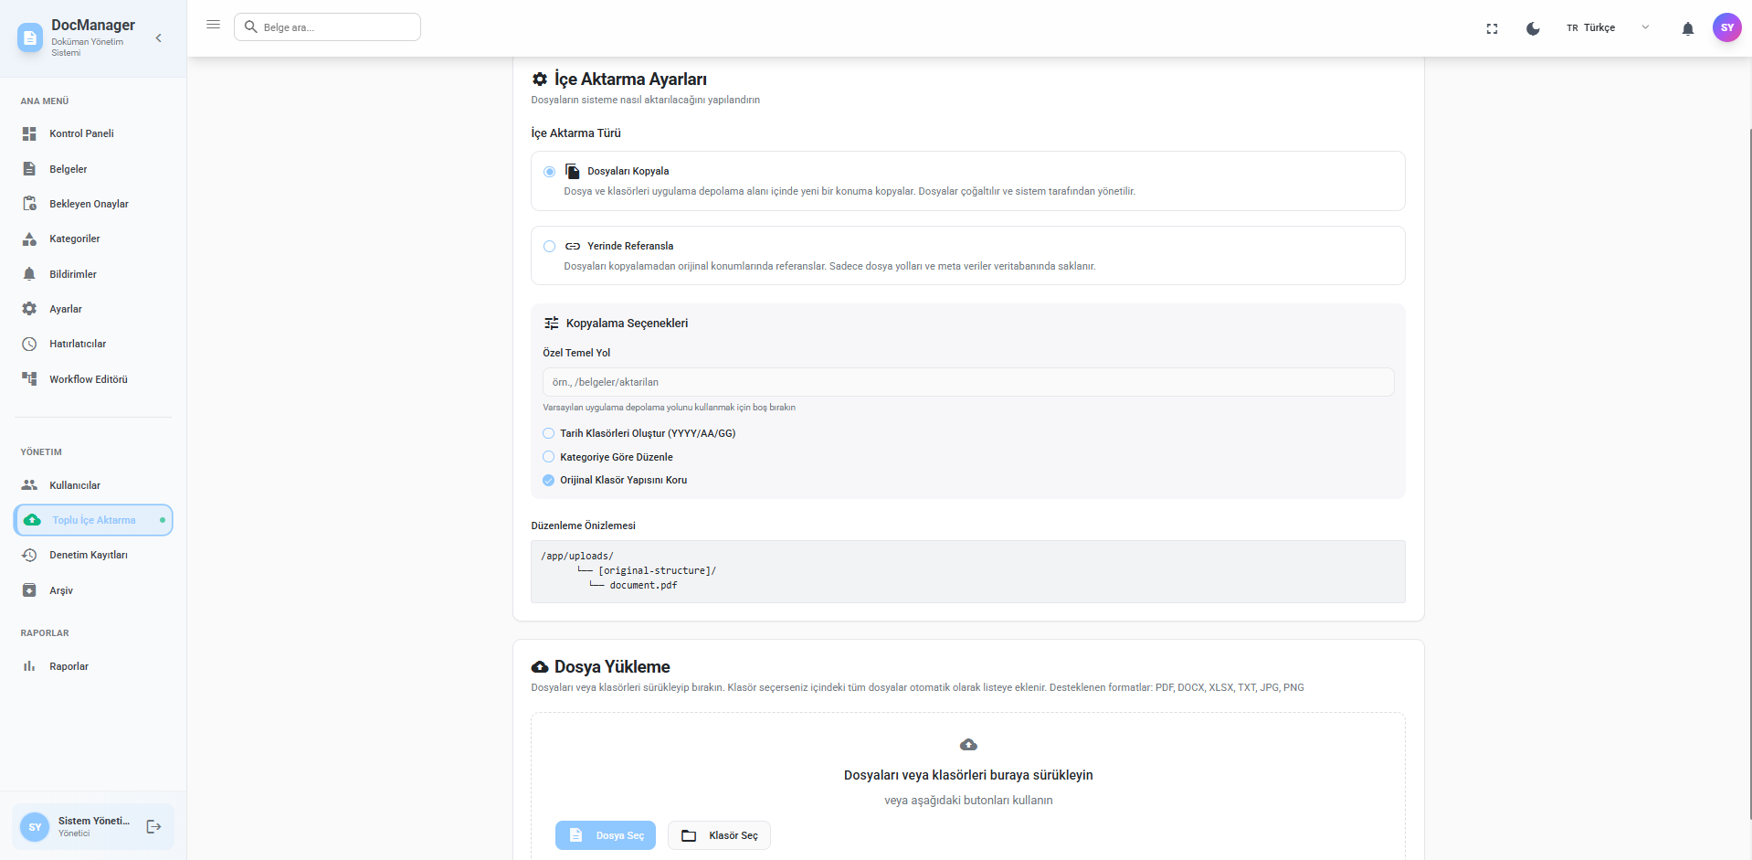Screen dimensions: 1752x860
Task: Toggle the sidebar via the hamburger icon
Action: tap(213, 25)
